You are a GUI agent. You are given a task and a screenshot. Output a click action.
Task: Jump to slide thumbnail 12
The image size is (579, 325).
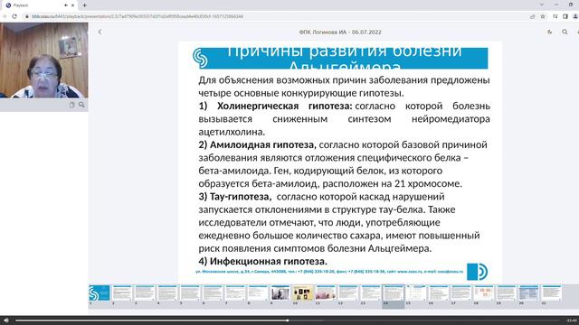[x=347, y=293]
